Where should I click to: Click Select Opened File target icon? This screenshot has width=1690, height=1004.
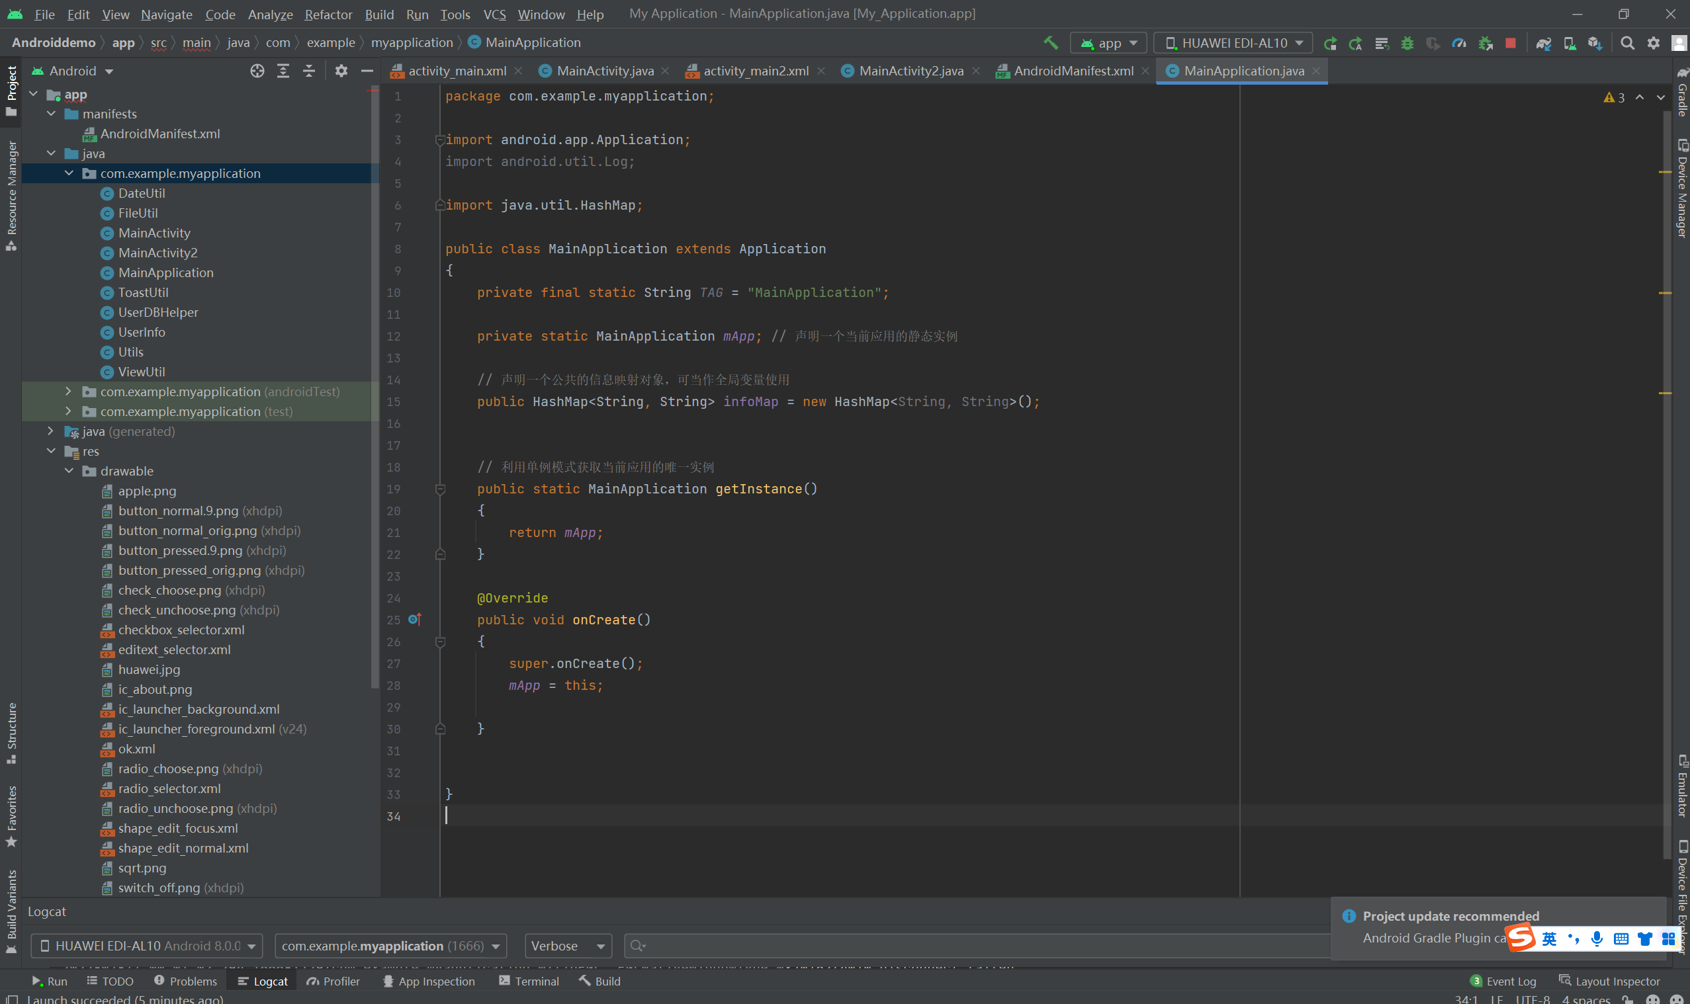click(257, 70)
